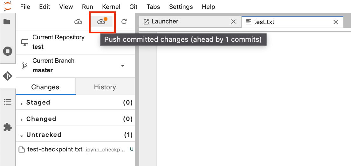Open the running terminals and kernels panel
Image resolution: width=351 pixels, height=166 pixels.
click(x=7, y=51)
